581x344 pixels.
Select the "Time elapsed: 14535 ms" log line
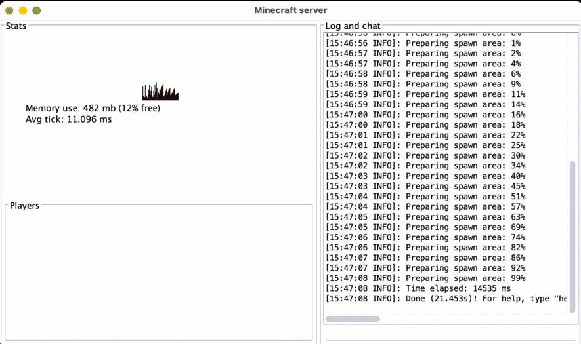pos(418,288)
